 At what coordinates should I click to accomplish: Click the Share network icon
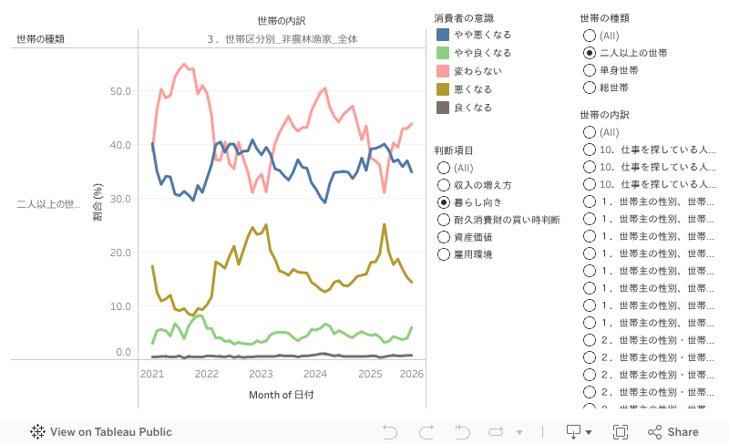[654, 432]
